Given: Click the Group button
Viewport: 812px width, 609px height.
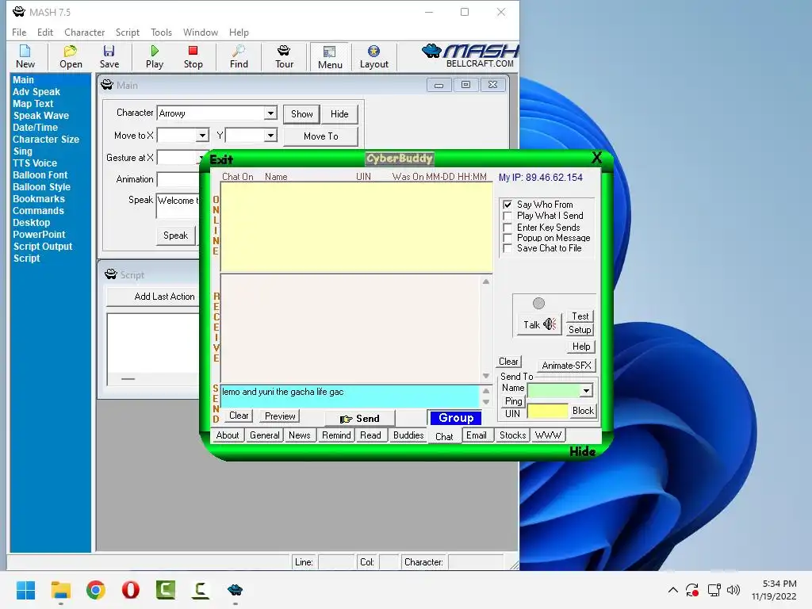Looking at the screenshot, I should tap(456, 417).
